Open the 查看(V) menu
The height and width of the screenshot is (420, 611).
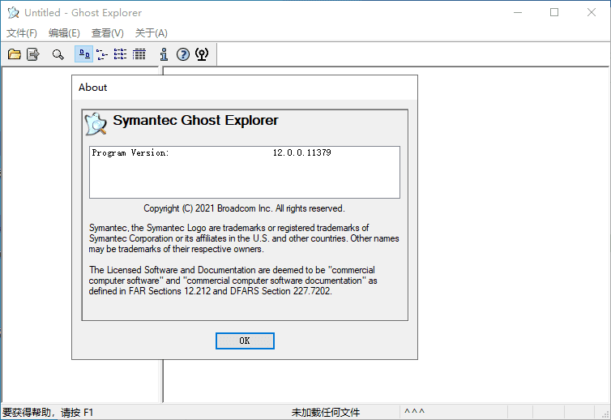point(107,33)
